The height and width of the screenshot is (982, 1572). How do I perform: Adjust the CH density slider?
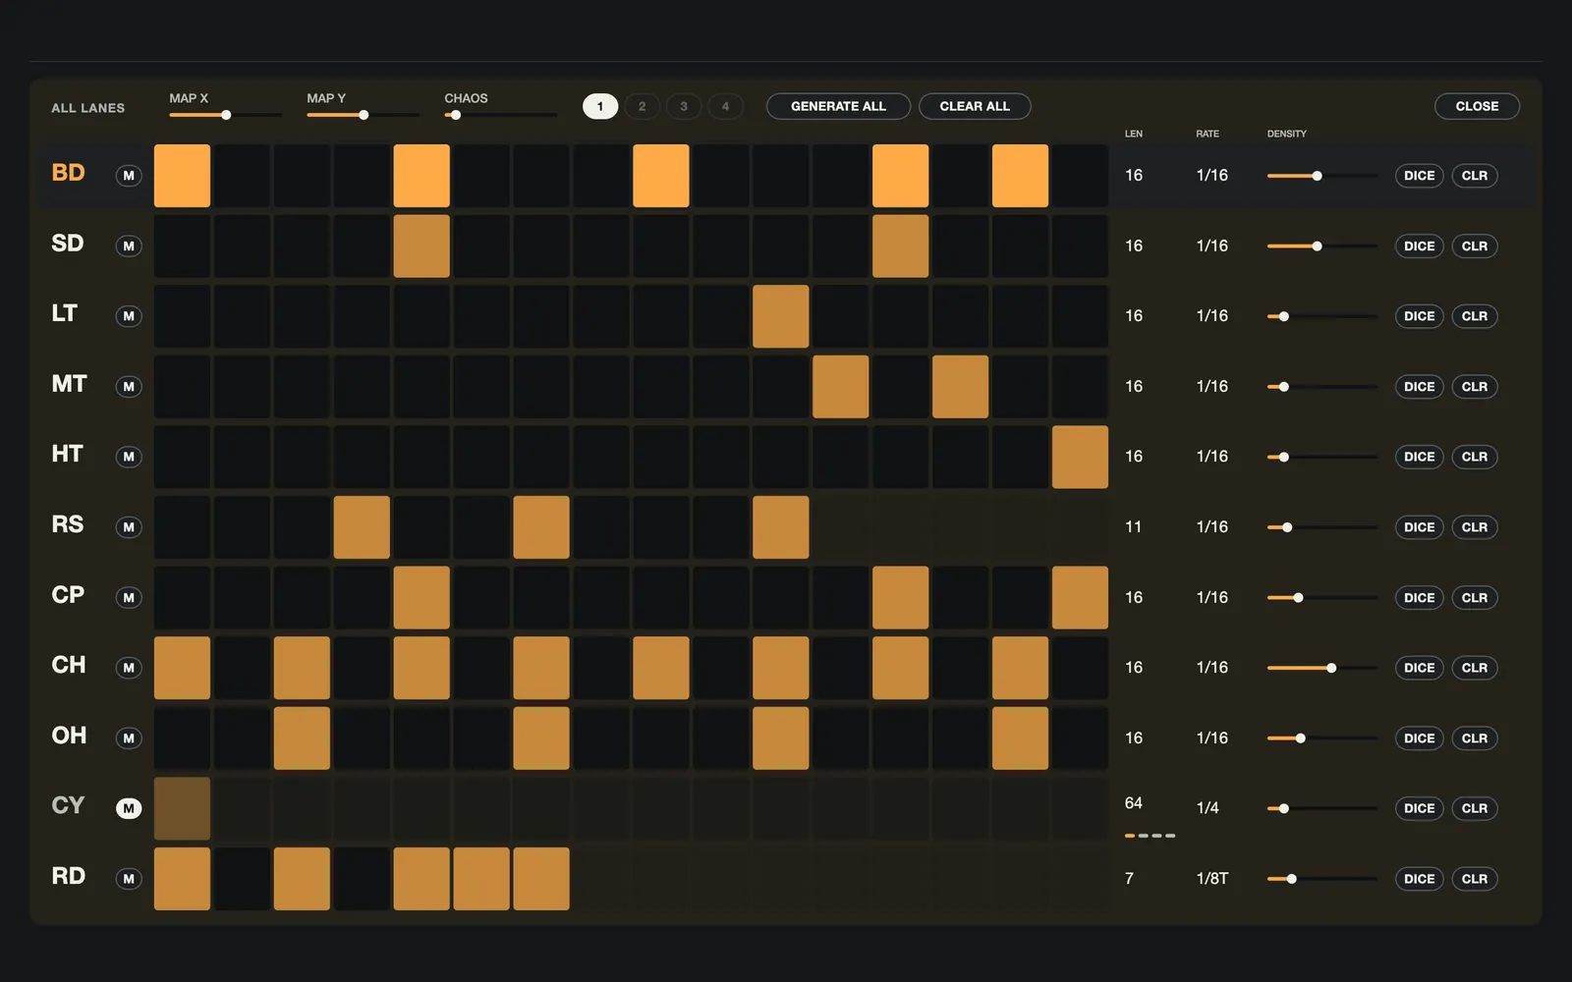pos(1321,668)
